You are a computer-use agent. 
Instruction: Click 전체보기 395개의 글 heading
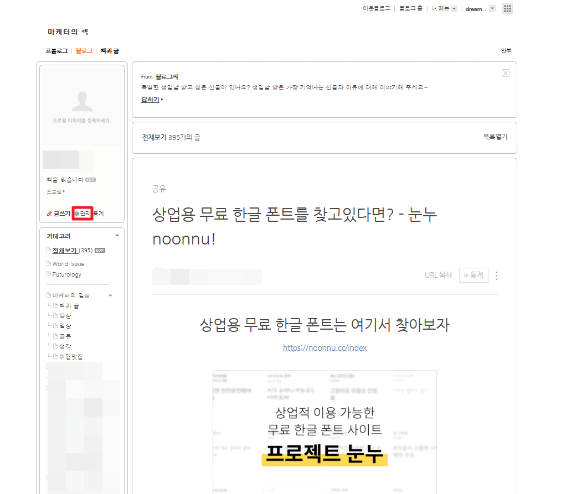(x=171, y=137)
